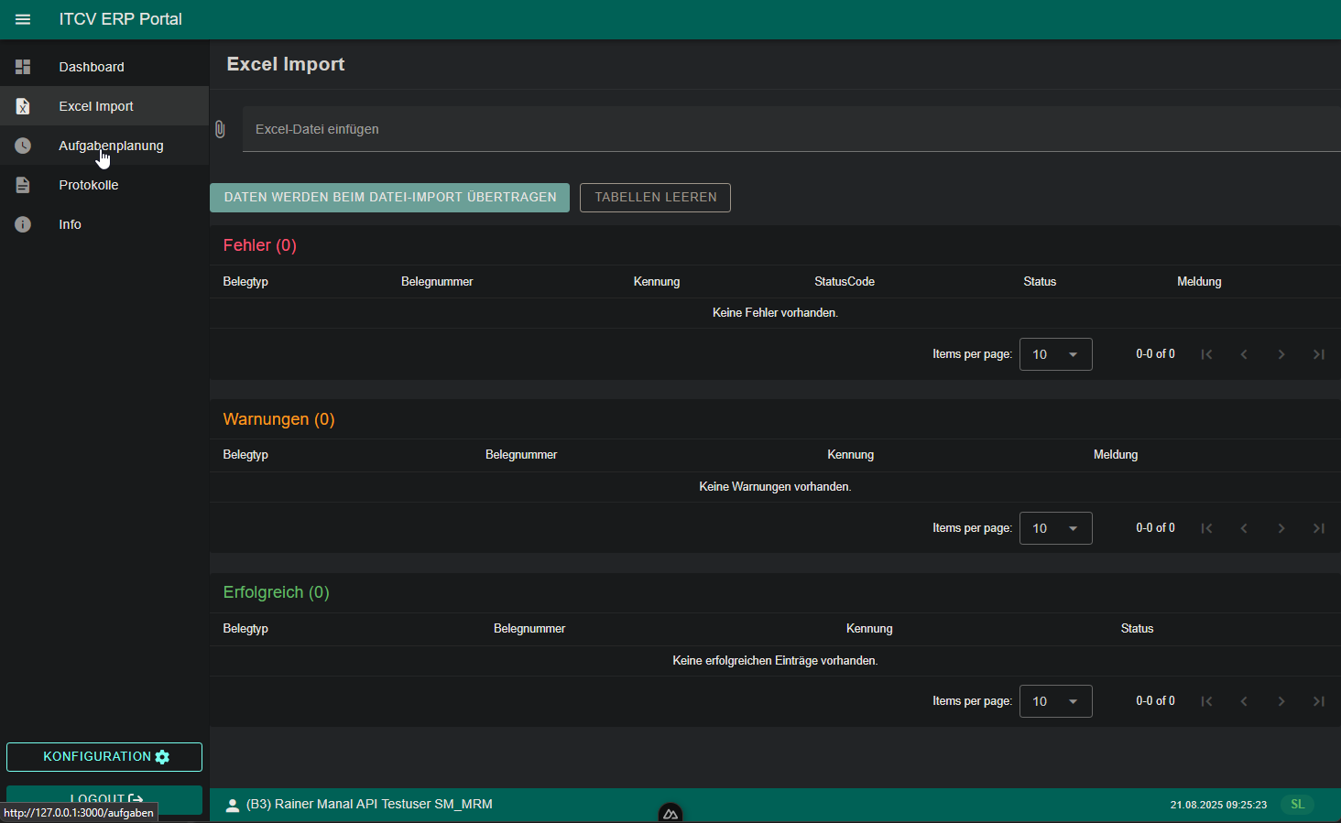Click the SL status badge
This screenshot has width=1341, height=823.
pyautogui.click(x=1297, y=805)
